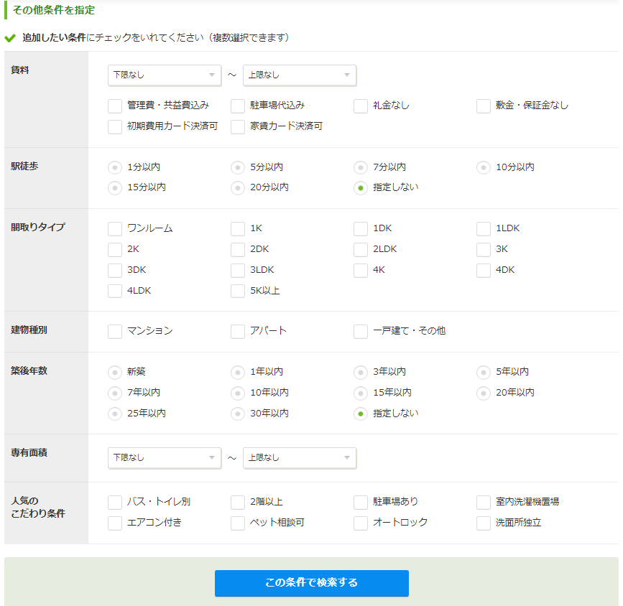Image resolution: width=623 pixels, height=606 pixels.
Task: Check the 3K checkbox
Action: coord(483,249)
